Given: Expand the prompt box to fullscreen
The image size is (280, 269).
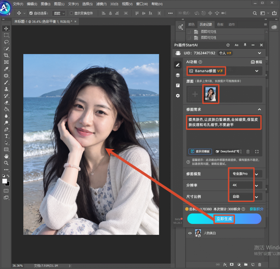Looking at the screenshot, I should coord(257,152).
